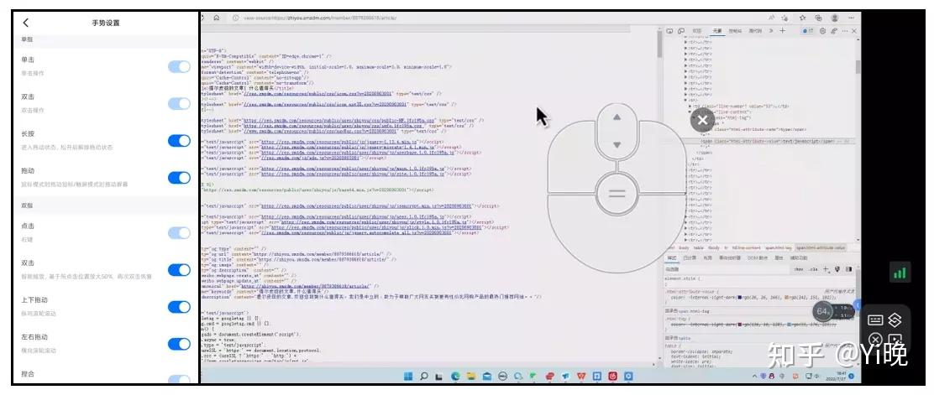Add this page to favorites star icon

coord(785,18)
